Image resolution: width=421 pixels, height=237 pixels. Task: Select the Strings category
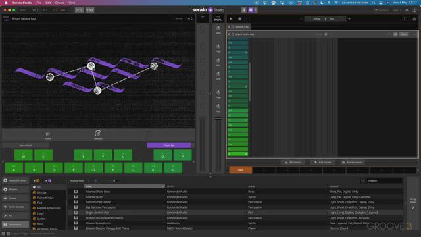click(49, 192)
